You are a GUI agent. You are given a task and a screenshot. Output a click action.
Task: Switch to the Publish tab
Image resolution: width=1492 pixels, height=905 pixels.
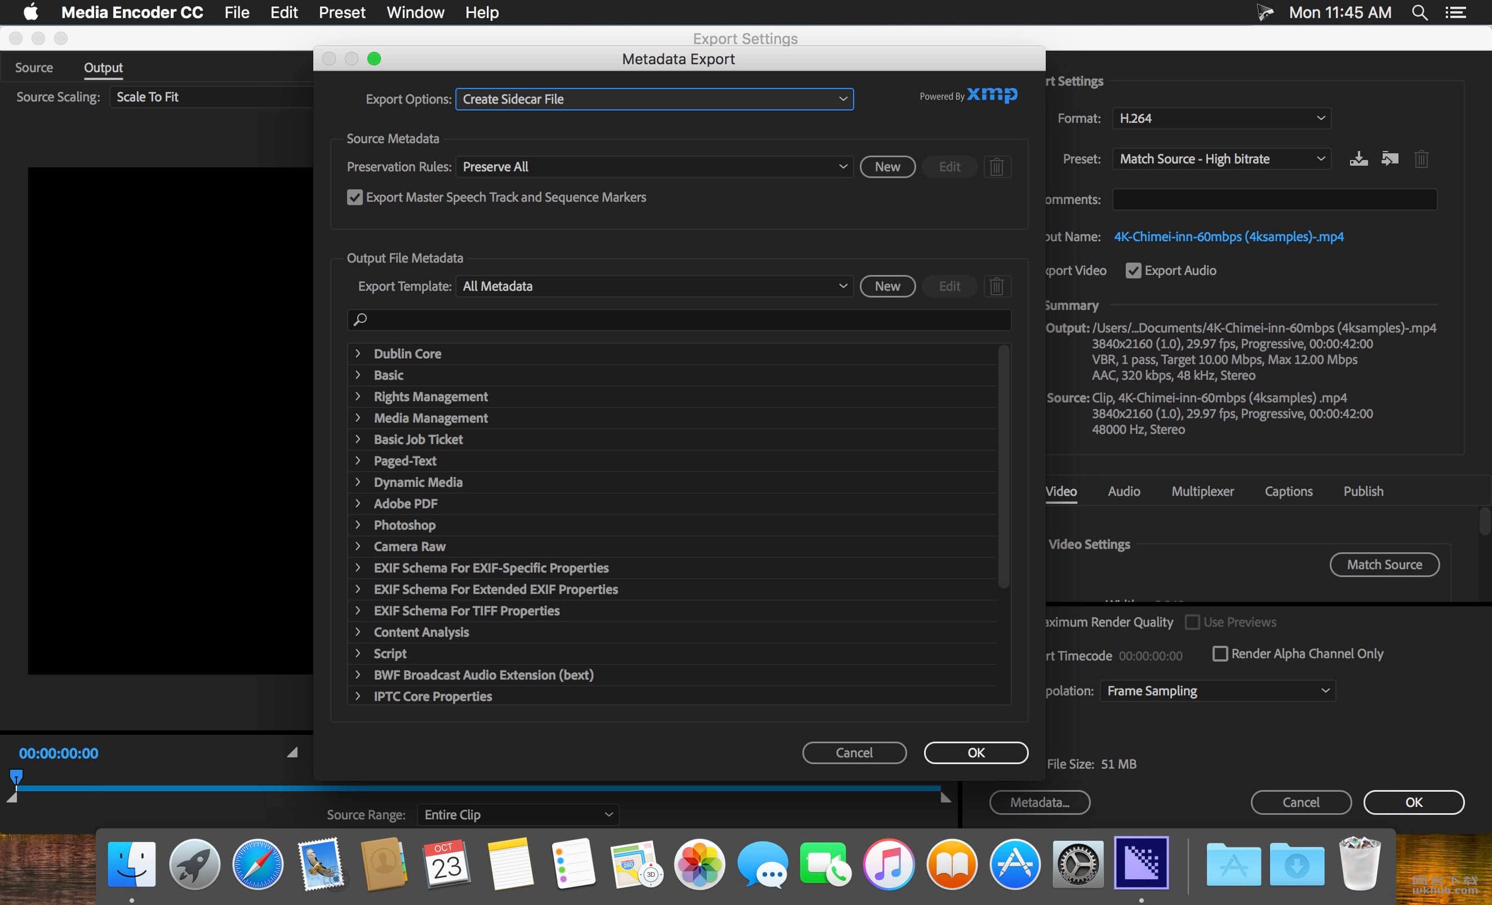pyautogui.click(x=1363, y=490)
